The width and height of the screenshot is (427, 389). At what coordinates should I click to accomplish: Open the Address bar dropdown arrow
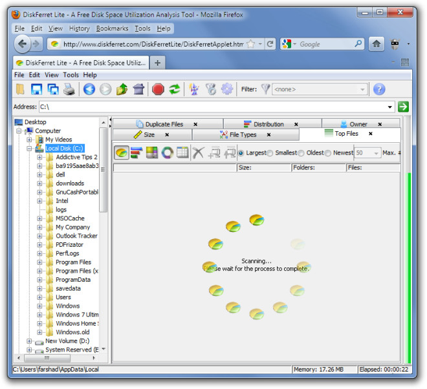pos(390,107)
